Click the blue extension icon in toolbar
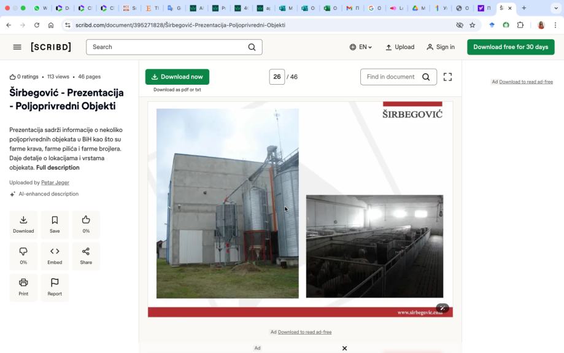 492,25
